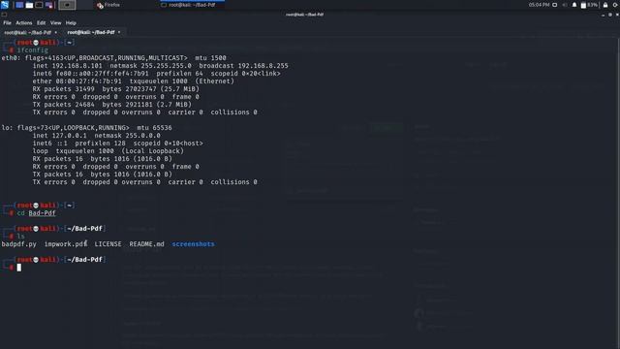
Task: Open the Help menu
Action: click(71, 23)
